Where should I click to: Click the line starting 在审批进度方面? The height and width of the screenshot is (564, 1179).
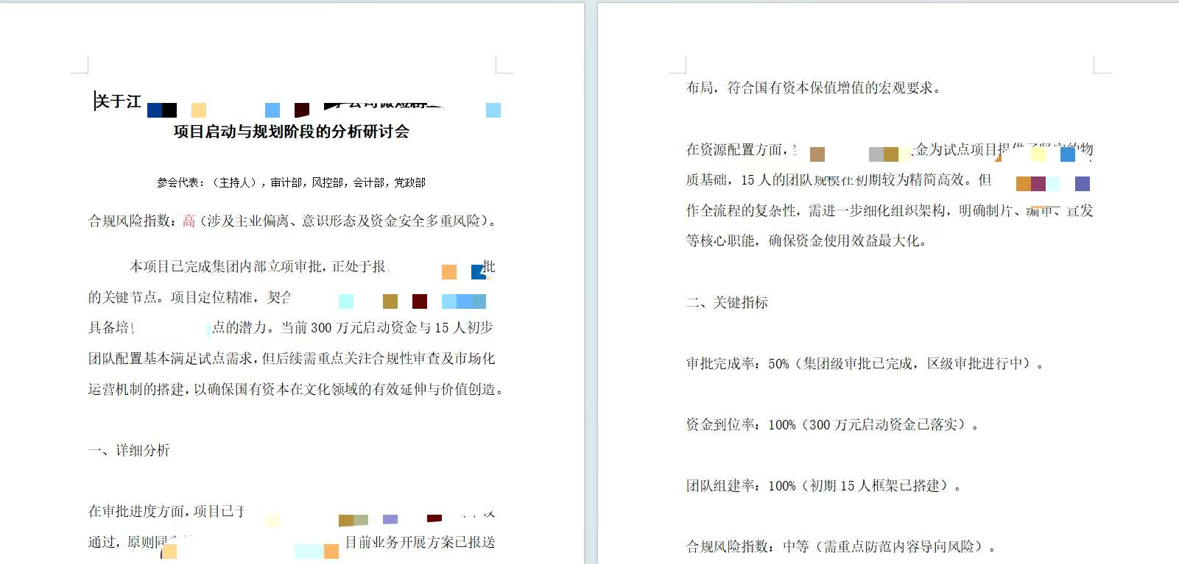click(x=166, y=511)
